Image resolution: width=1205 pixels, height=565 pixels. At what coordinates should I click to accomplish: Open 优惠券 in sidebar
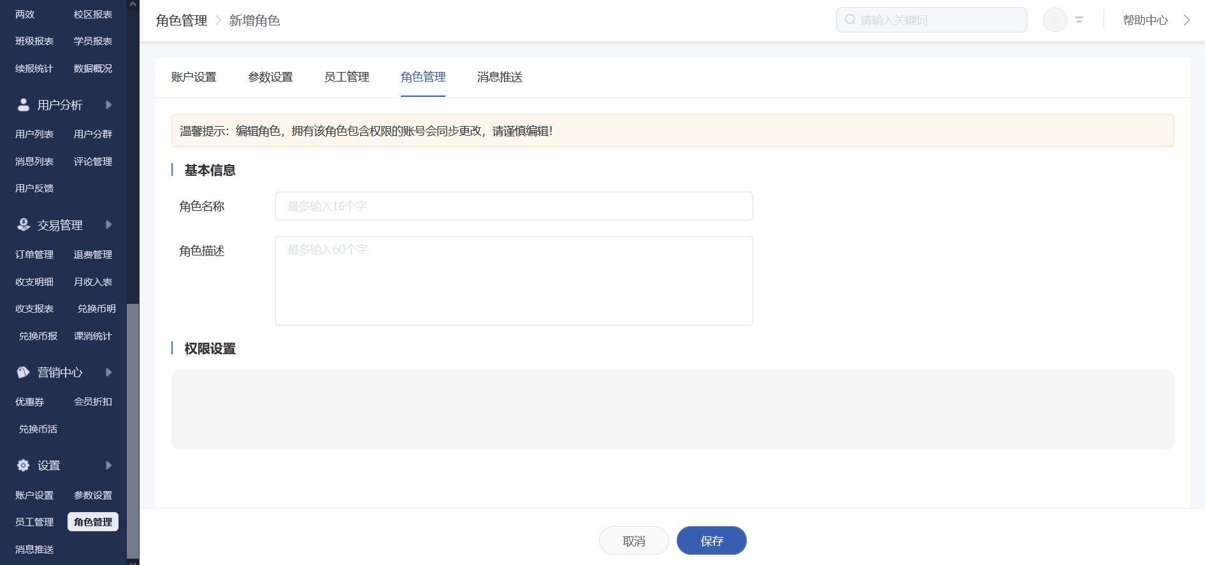(30, 401)
